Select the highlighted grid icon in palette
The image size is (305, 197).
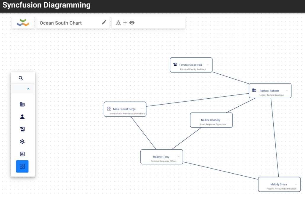click(22, 166)
